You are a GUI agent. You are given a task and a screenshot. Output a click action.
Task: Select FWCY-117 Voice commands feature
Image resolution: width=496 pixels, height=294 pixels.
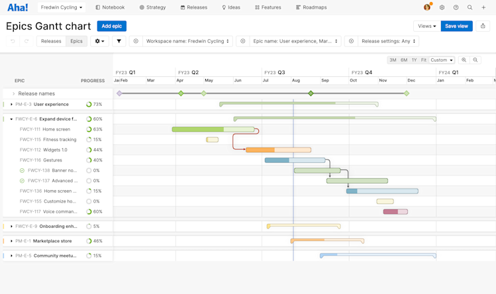48,212
